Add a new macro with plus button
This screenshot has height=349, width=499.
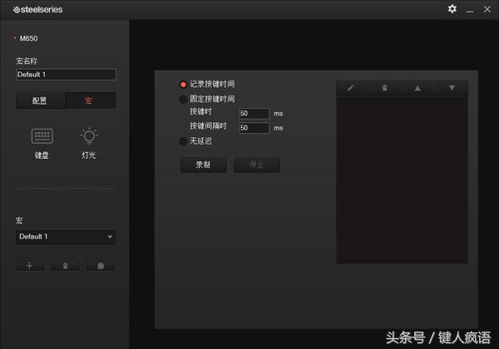pos(30,266)
